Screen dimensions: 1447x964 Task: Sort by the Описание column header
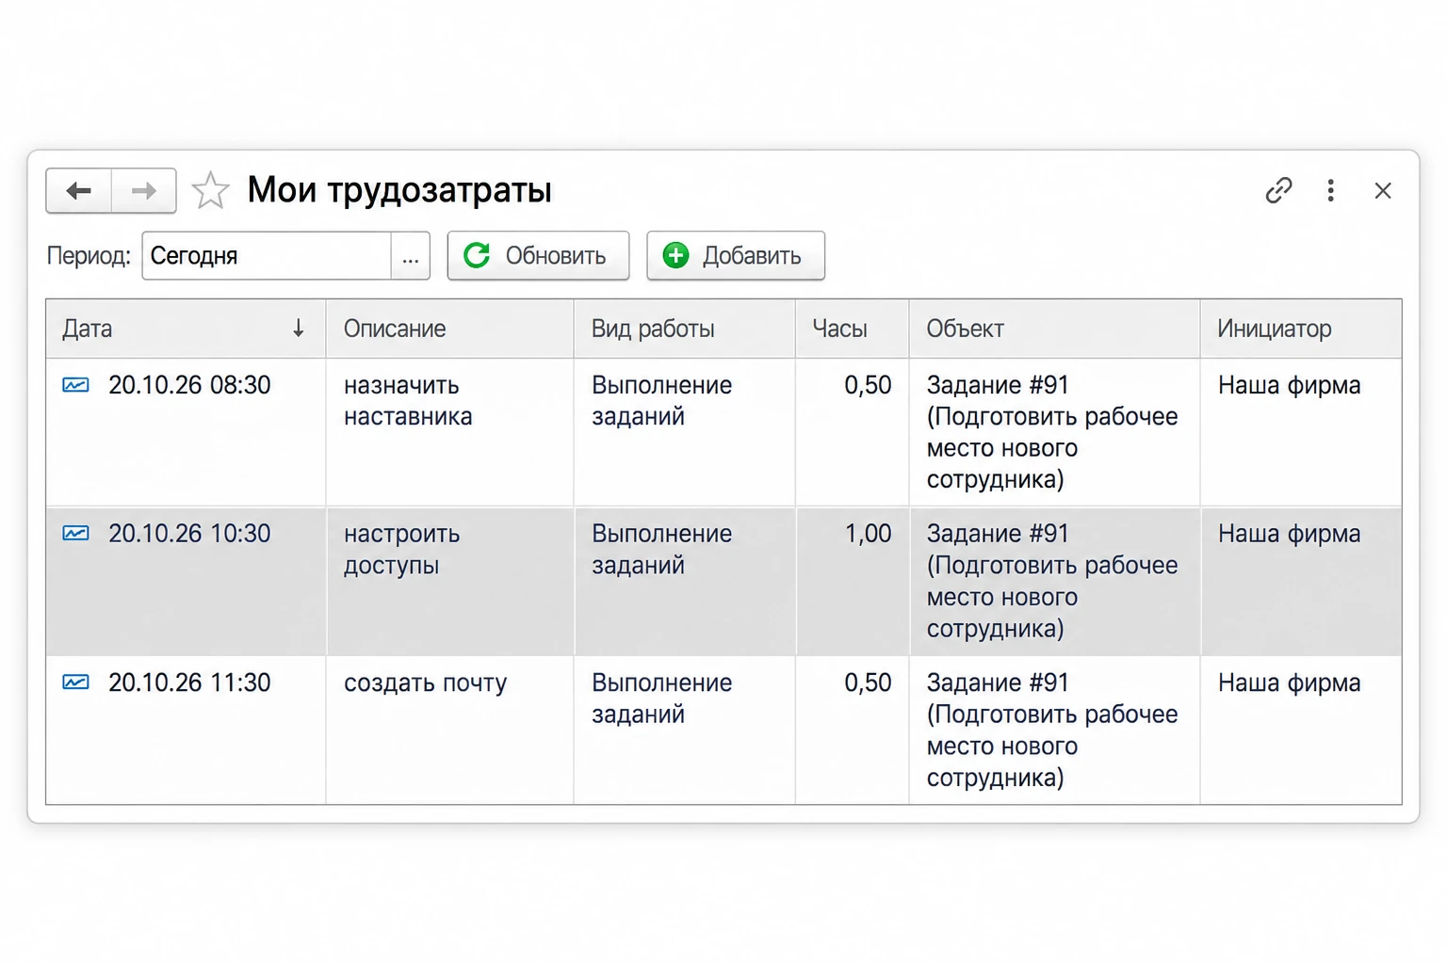(449, 329)
